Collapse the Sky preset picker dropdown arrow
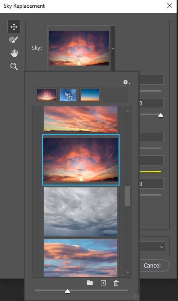The width and height of the screenshot is (178, 301). pyautogui.click(x=113, y=49)
